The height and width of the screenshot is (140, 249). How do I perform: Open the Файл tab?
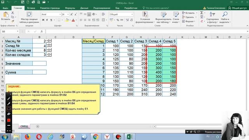(5, 8)
